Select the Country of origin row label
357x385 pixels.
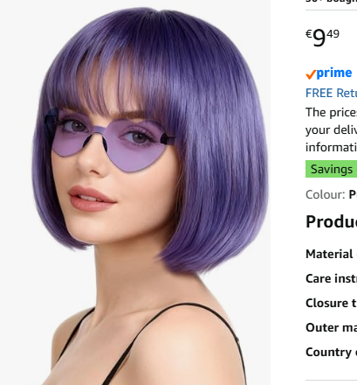coord(331,352)
